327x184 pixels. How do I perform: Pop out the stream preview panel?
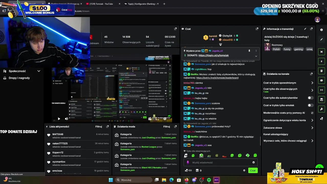(175, 29)
